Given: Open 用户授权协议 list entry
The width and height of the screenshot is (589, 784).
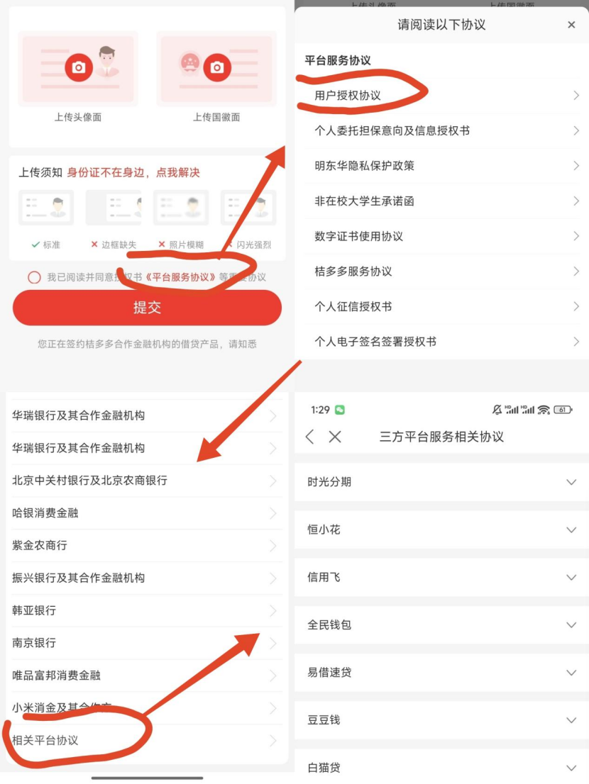Looking at the screenshot, I should 442,96.
